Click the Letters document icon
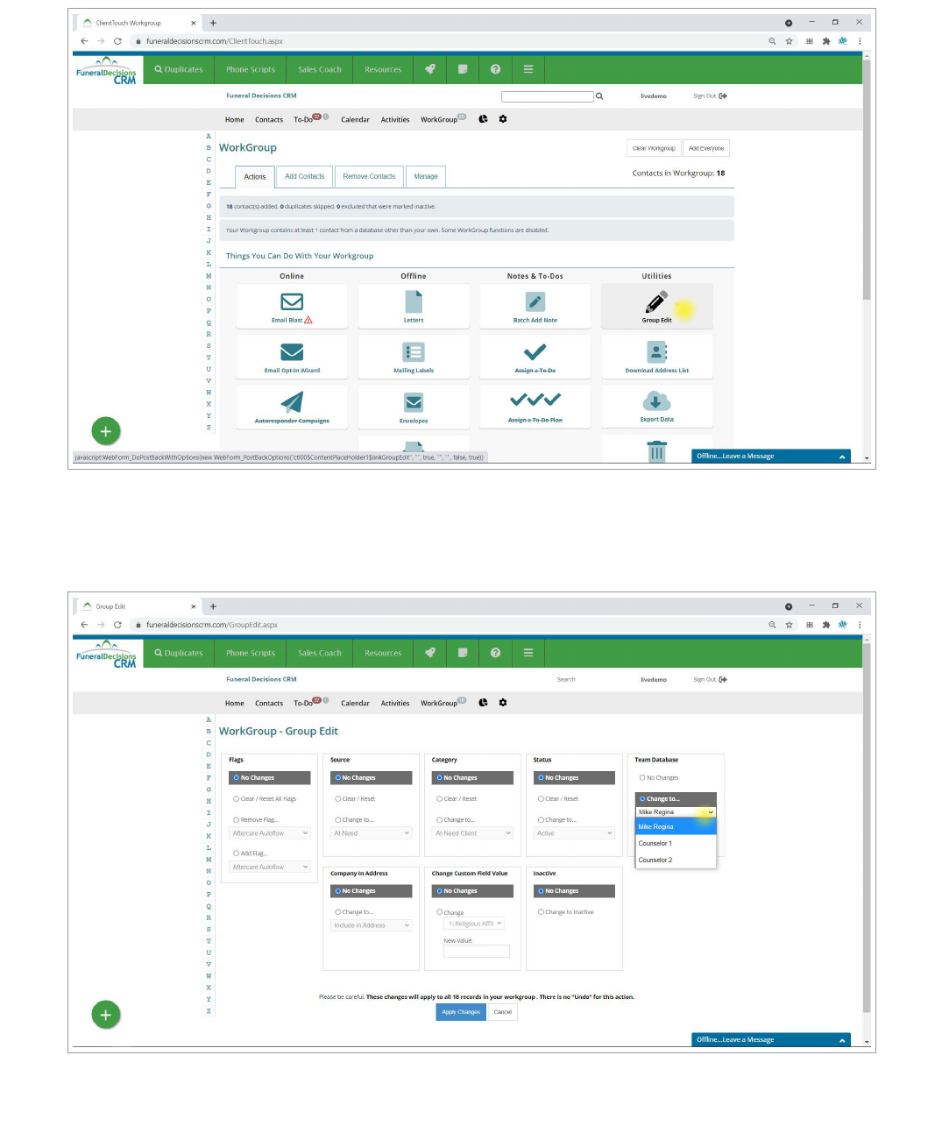The height and width of the screenshot is (1126, 942). (414, 302)
